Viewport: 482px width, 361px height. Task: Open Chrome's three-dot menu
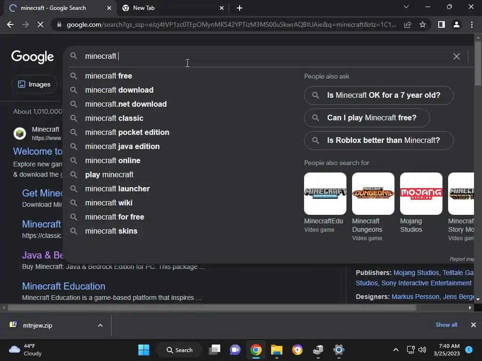click(472, 24)
